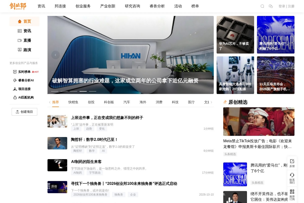The width and height of the screenshot is (304, 203).
Task: Switch to the 汽车 tab
Action: [x=127, y=102]
